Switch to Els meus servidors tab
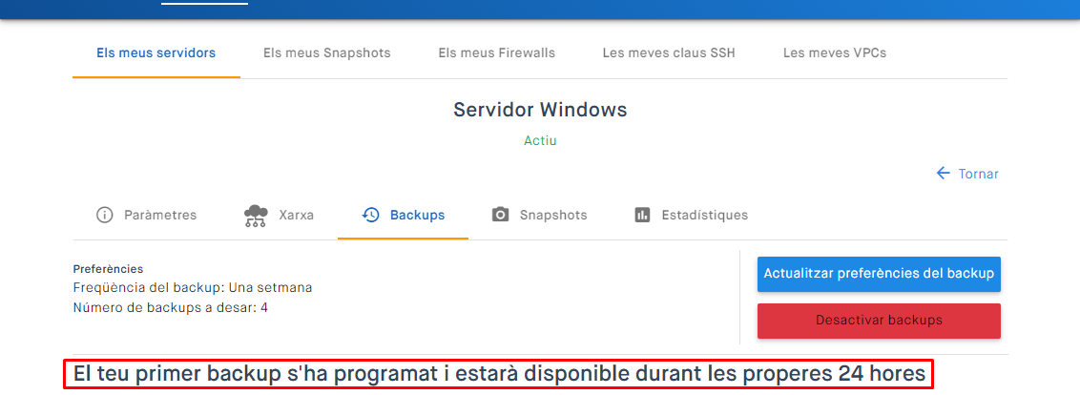 (x=156, y=52)
